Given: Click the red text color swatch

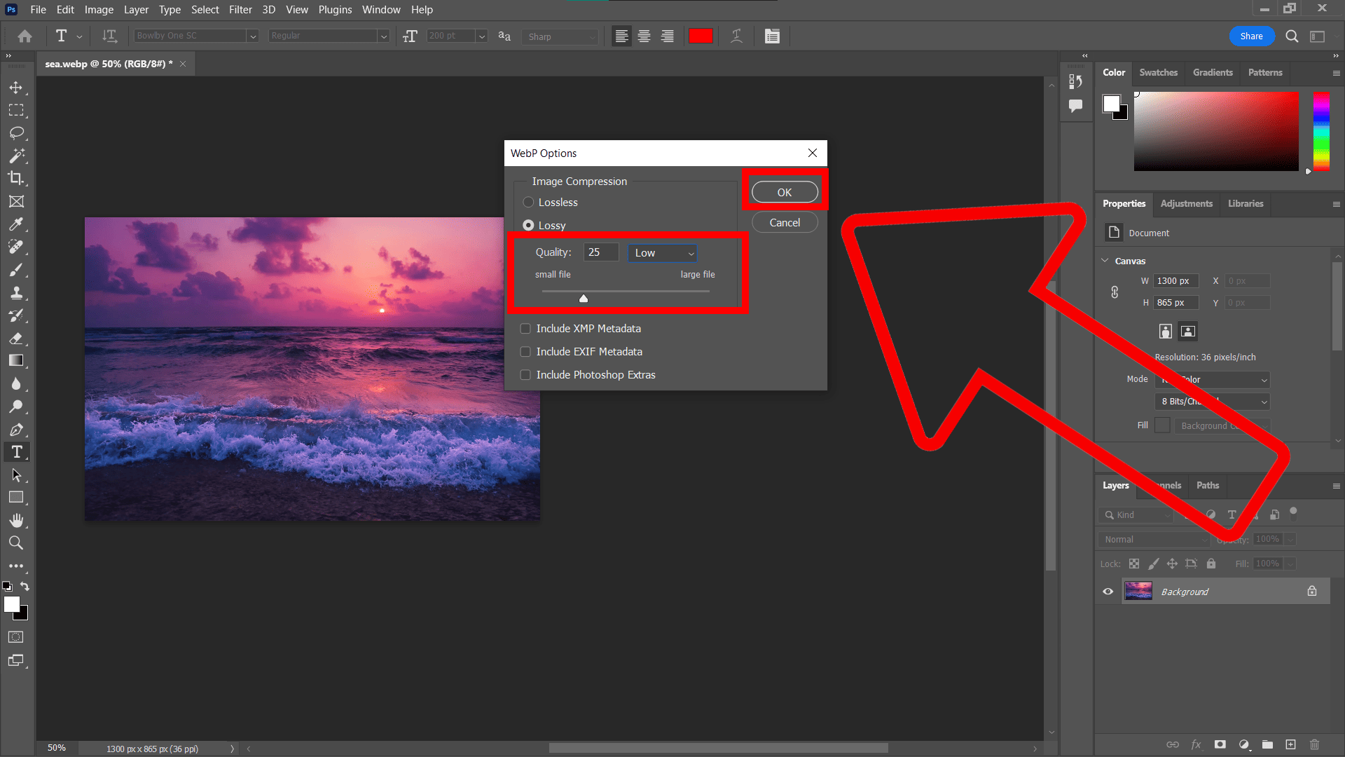Looking at the screenshot, I should coord(701,36).
